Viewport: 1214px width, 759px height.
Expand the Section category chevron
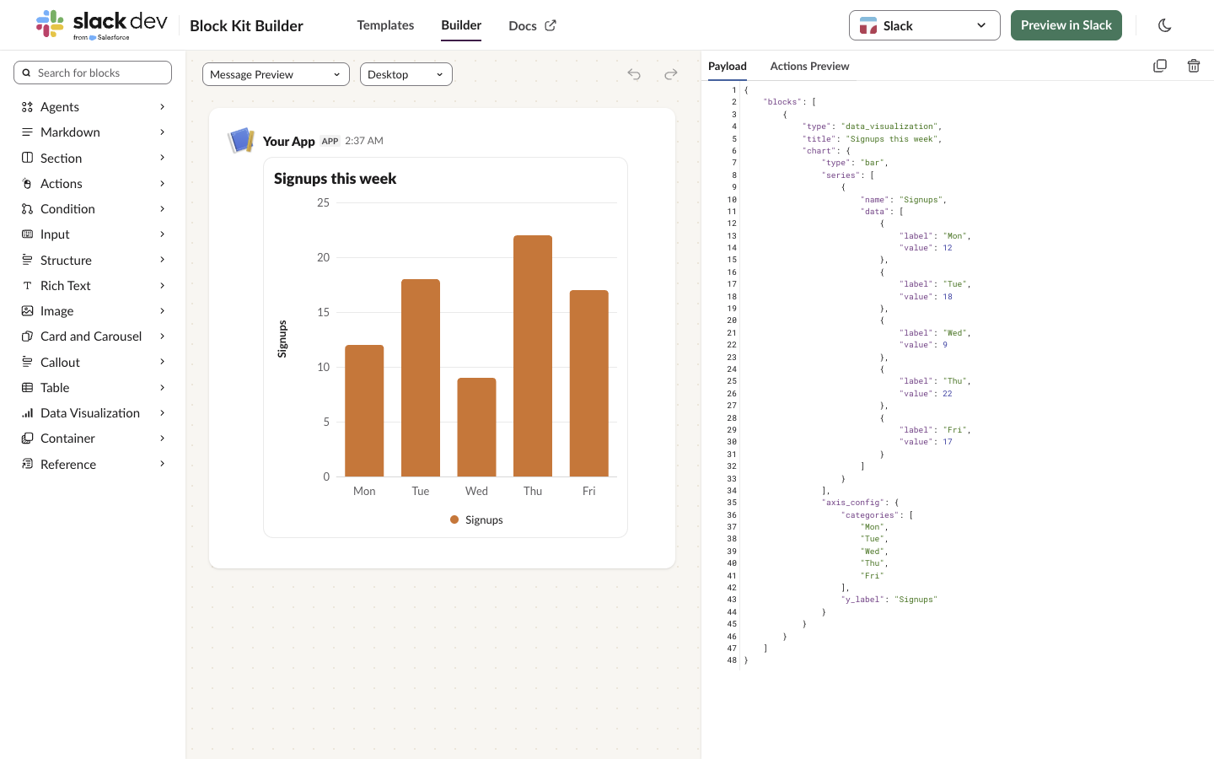point(163,158)
